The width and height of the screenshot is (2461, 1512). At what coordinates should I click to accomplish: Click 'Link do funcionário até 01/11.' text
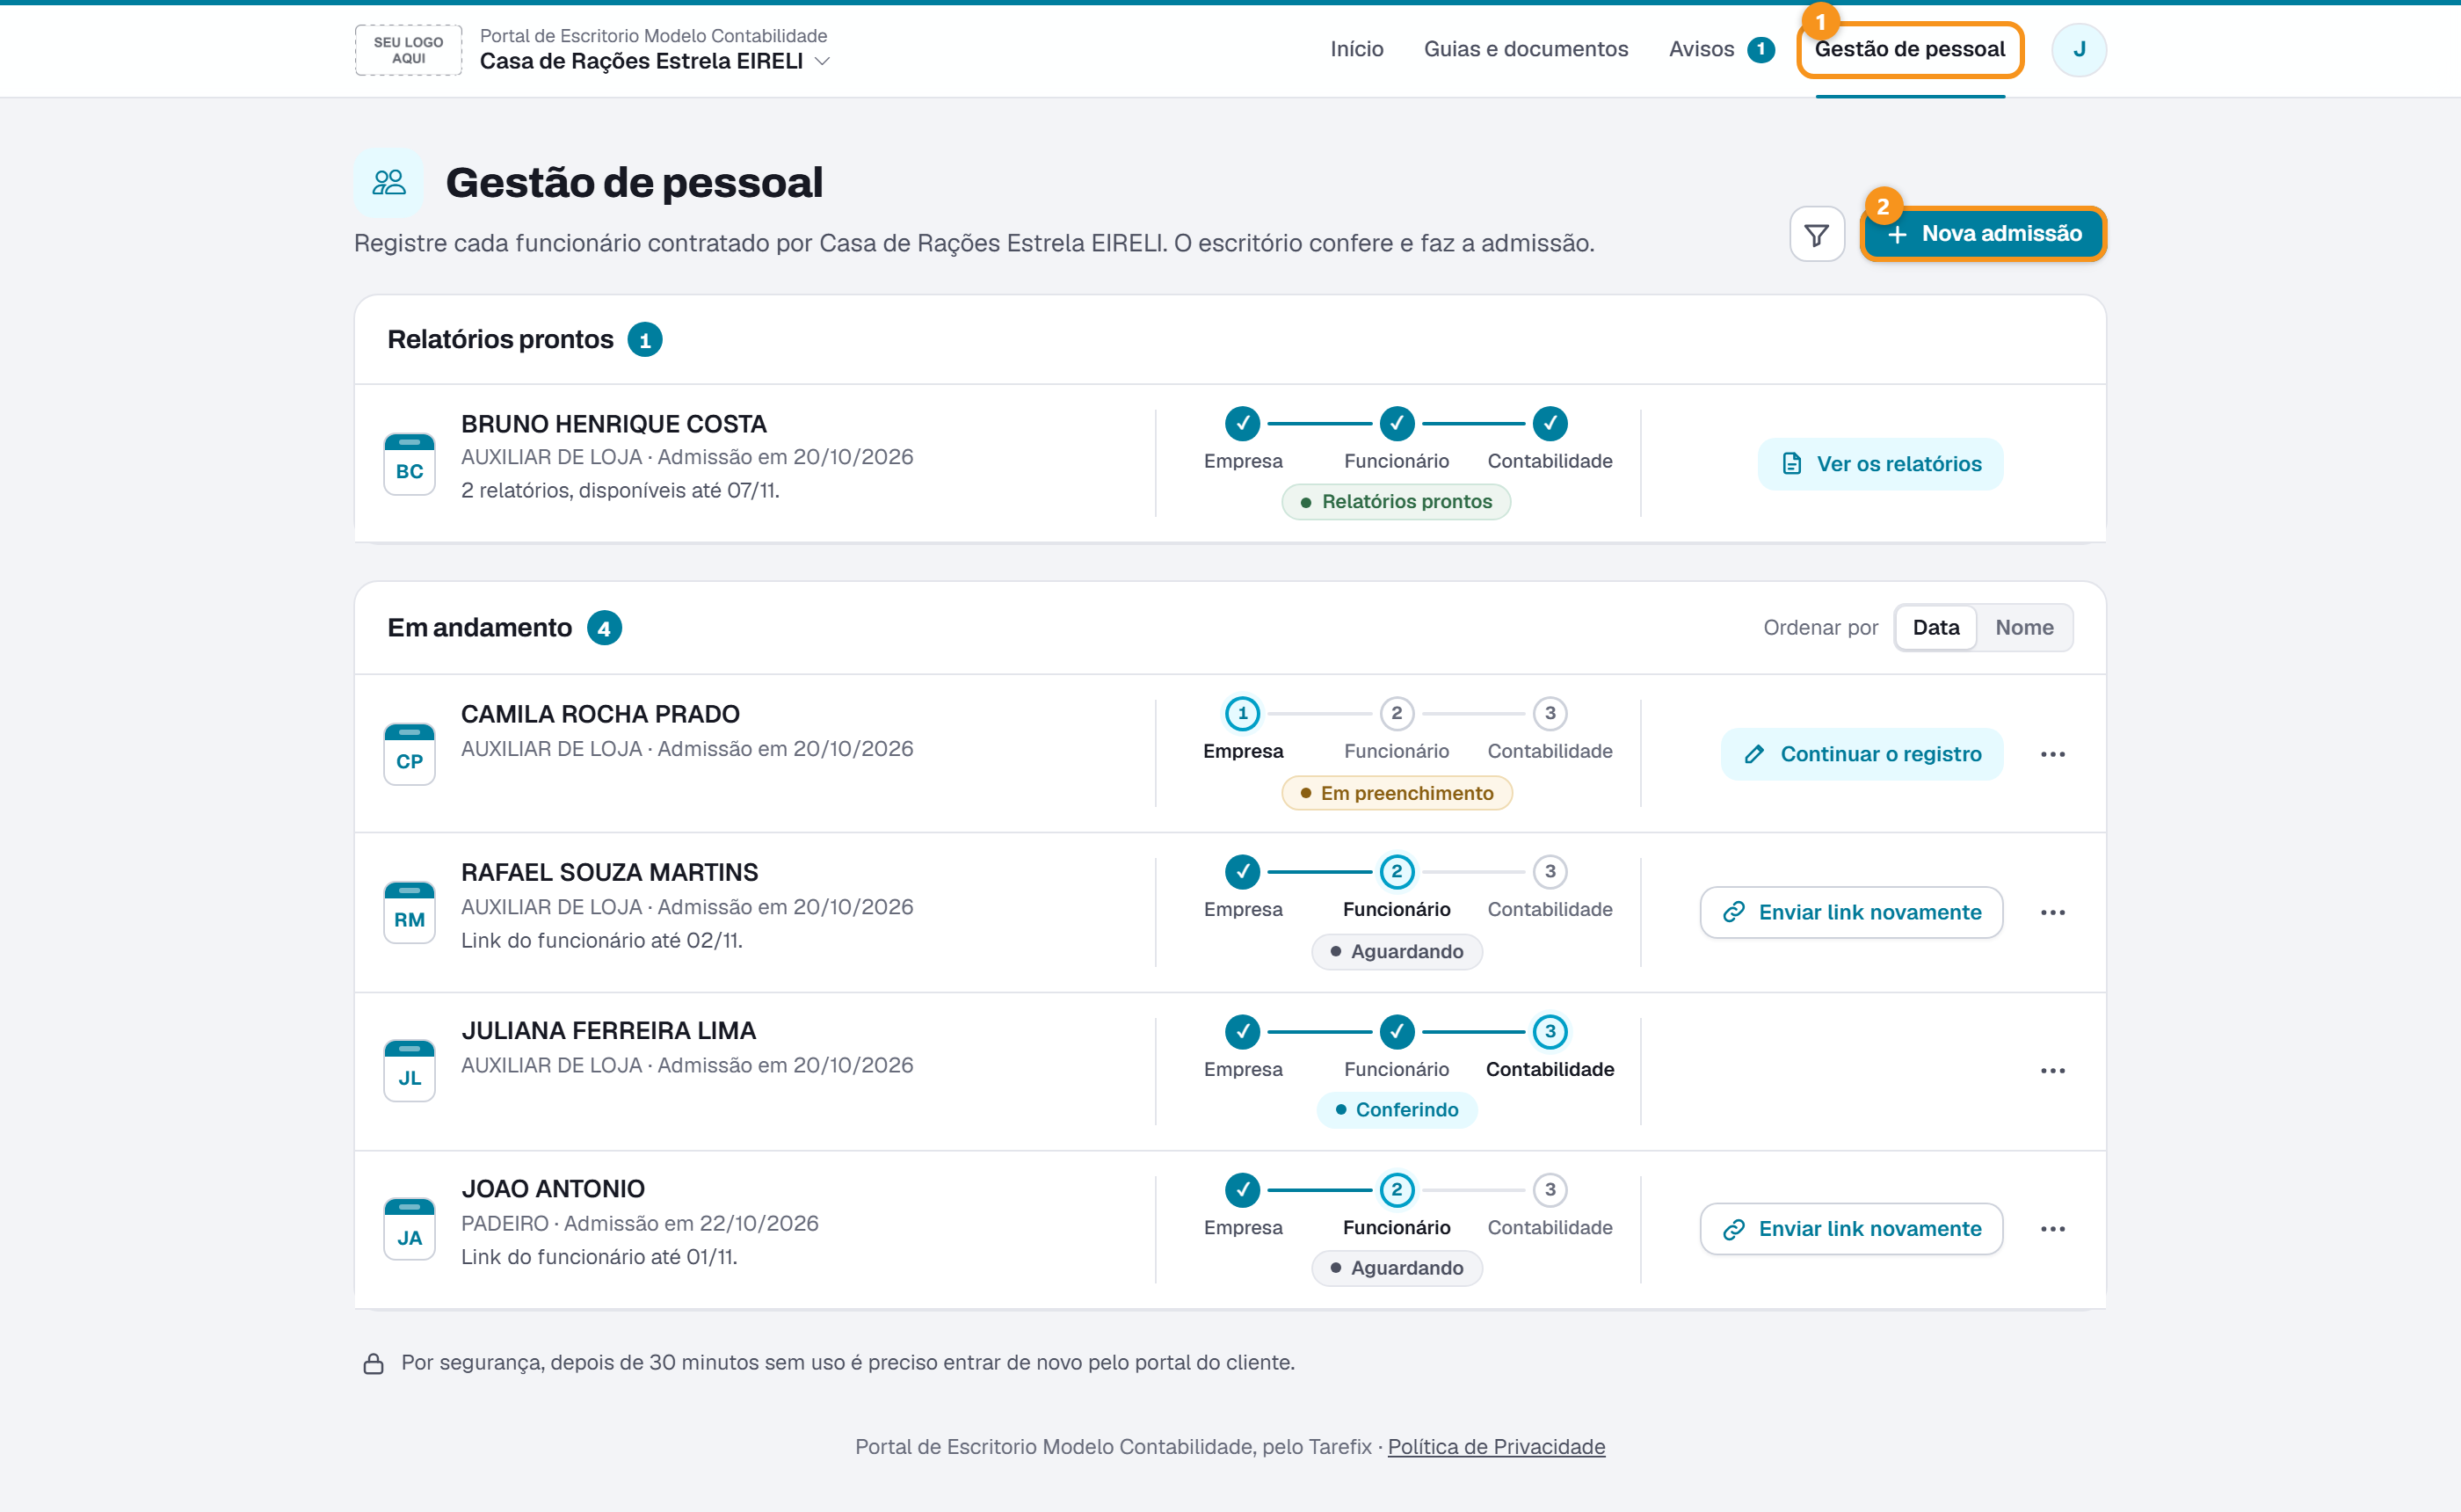pyautogui.click(x=599, y=1257)
